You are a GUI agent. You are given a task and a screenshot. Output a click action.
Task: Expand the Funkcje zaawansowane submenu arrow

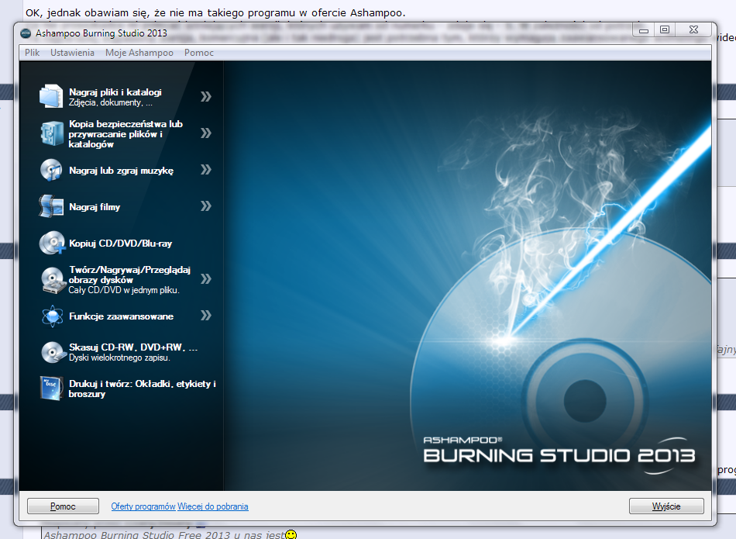[x=206, y=316]
